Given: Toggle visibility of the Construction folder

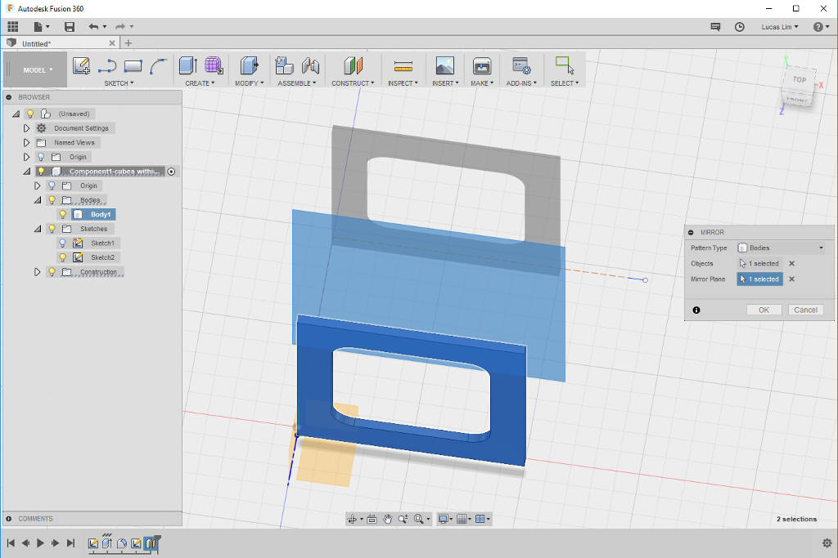Looking at the screenshot, I should pos(52,272).
